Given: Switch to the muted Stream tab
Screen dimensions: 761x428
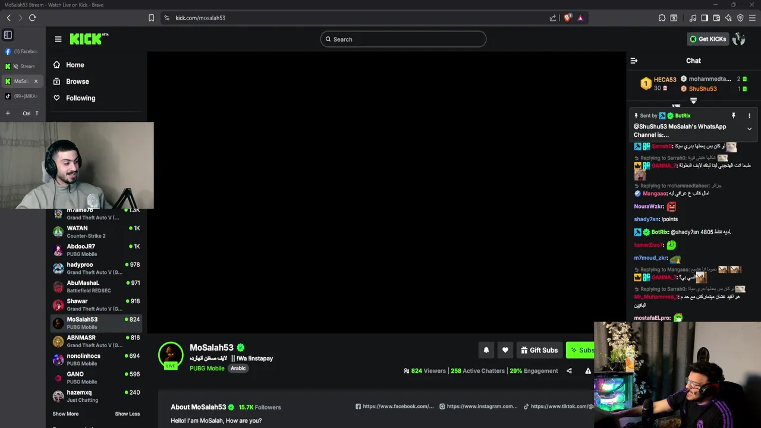Looking at the screenshot, I should (21, 66).
